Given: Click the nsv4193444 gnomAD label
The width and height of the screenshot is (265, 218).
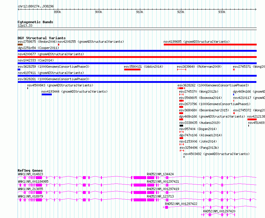Looking at the screenshot, I should click(x=74, y=91).
